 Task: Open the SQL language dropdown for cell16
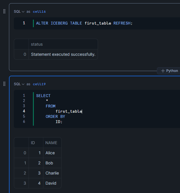click(x=19, y=12)
